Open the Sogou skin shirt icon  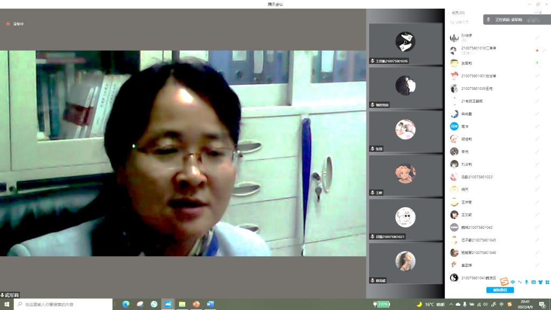540,282
